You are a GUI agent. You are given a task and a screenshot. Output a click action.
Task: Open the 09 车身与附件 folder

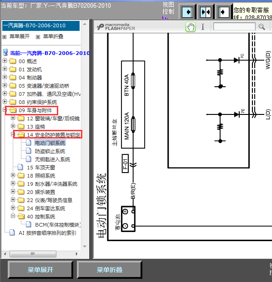tap(35, 110)
